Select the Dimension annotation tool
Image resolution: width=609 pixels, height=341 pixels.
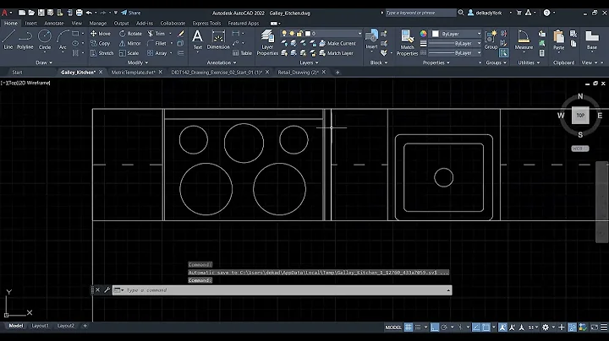(x=218, y=39)
